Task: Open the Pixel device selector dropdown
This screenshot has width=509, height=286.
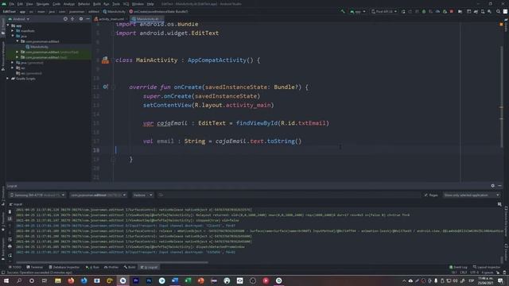Action: (x=384, y=11)
